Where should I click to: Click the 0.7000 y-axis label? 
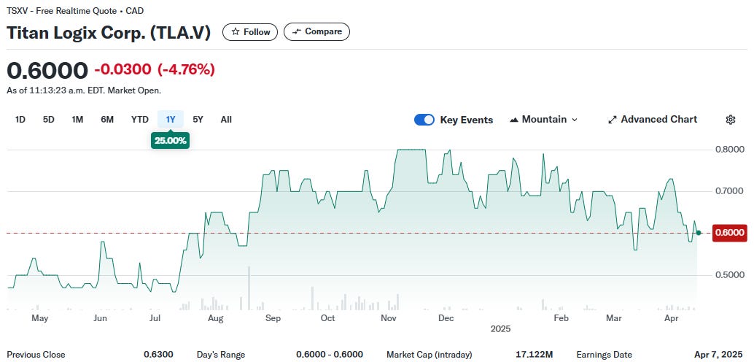[729, 192]
